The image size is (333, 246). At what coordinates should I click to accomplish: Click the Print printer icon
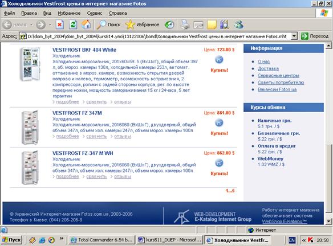tap(185, 24)
